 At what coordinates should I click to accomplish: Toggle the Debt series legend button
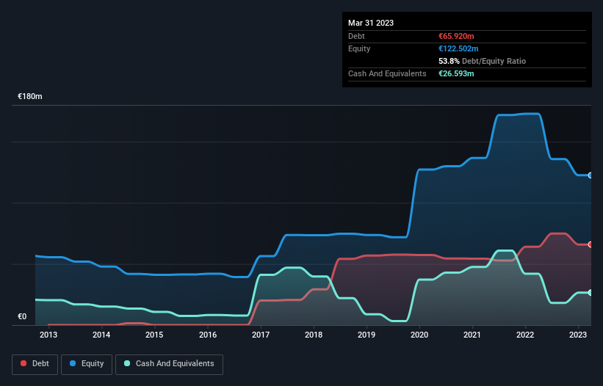click(35, 364)
